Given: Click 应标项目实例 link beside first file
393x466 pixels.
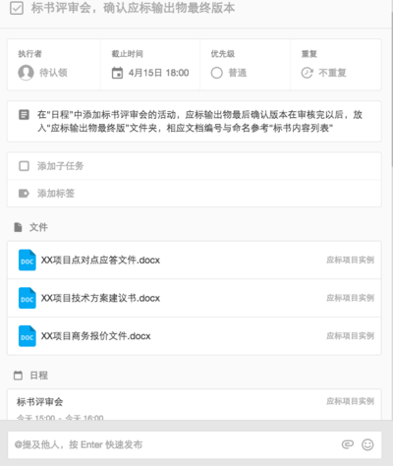Looking at the screenshot, I should coord(350,260).
